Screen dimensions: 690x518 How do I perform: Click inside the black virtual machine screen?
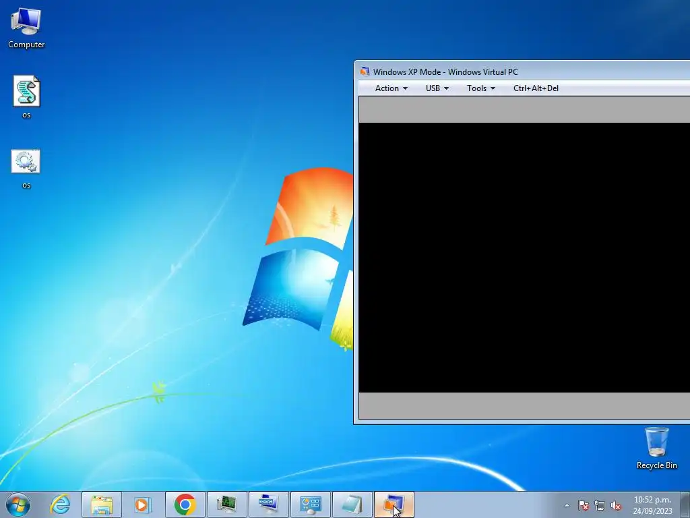point(524,258)
